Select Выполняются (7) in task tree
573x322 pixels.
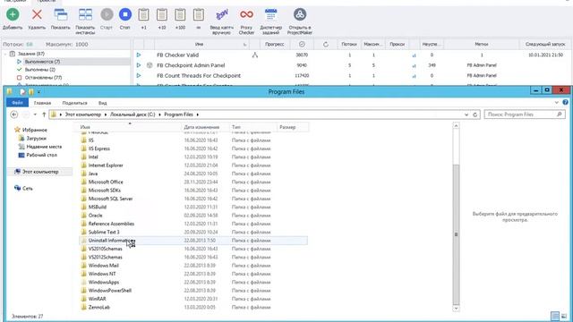42,62
